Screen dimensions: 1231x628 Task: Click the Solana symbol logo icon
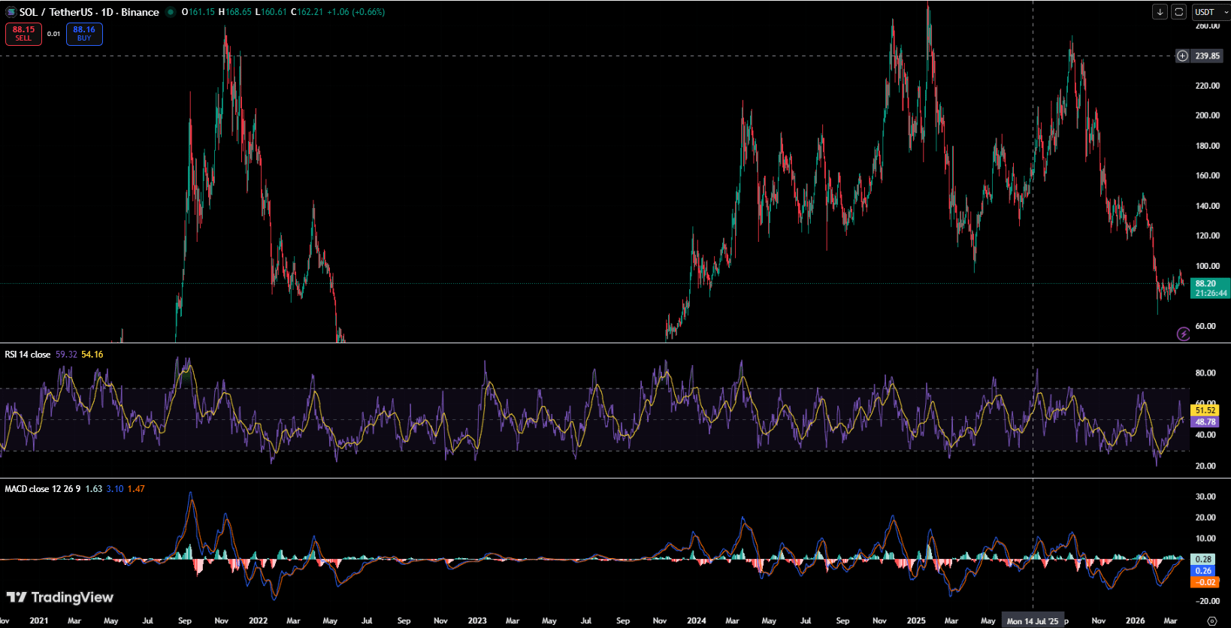click(11, 12)
